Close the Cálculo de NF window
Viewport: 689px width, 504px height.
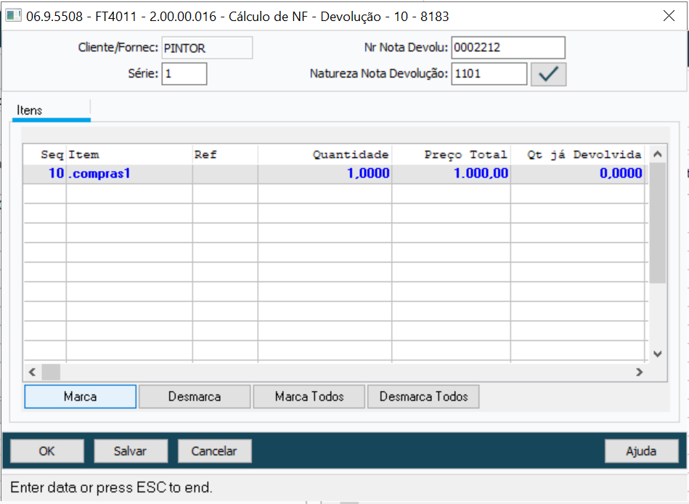click(669, 16)
